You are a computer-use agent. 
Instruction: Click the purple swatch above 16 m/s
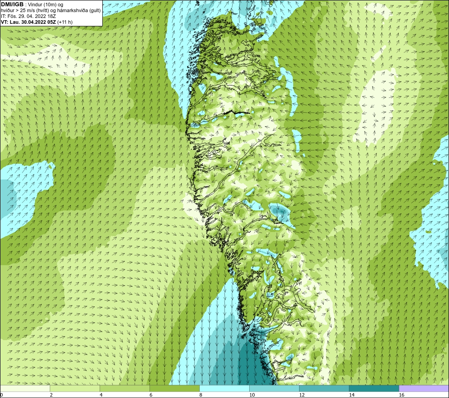[424, 388]
